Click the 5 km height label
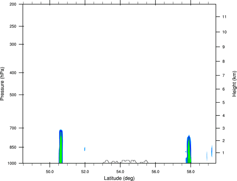Screen dimensions: 237x181 (224, 102)
